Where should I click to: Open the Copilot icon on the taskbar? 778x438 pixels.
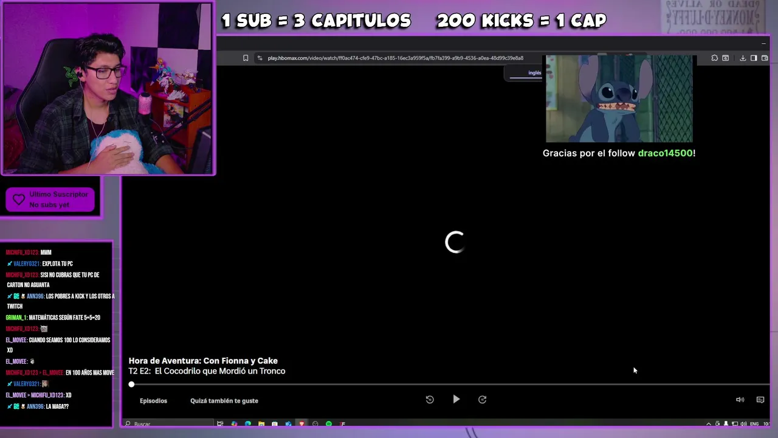pos(234,423)
